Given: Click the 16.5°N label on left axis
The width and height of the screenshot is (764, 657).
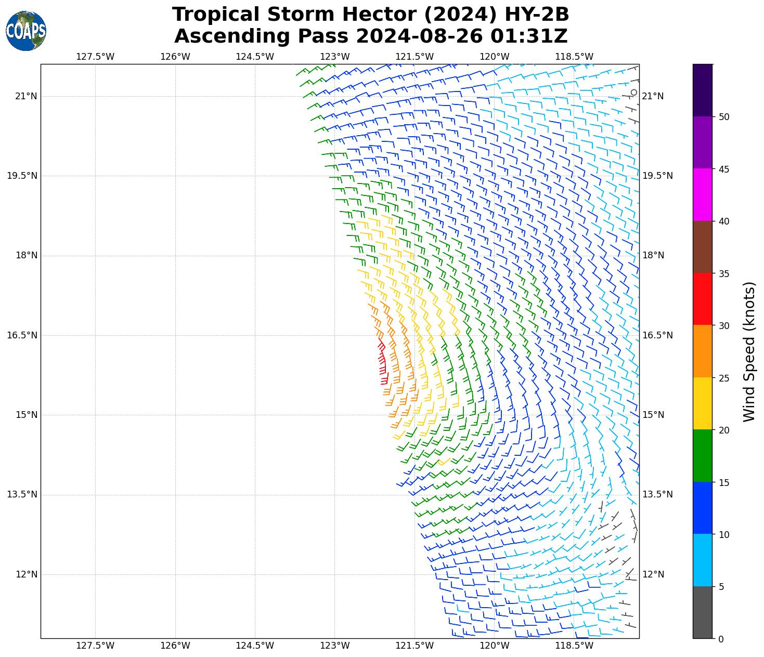Looking at the screenshot, I should [22, 335].
